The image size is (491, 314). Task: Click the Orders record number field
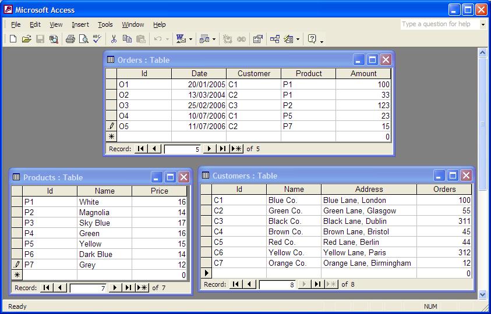point(182,149)
